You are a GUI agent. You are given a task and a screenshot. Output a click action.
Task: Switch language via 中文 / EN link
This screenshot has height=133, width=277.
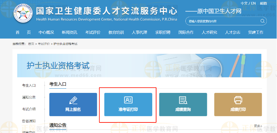pos(248,3)
